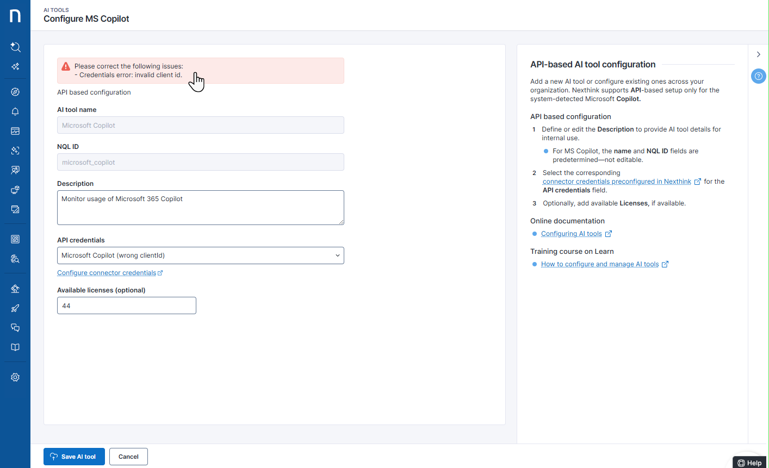The height and width of the screenshot is (468, 769).
Task: Open Configure connector credentials link
Action: (x=107, y=273)
